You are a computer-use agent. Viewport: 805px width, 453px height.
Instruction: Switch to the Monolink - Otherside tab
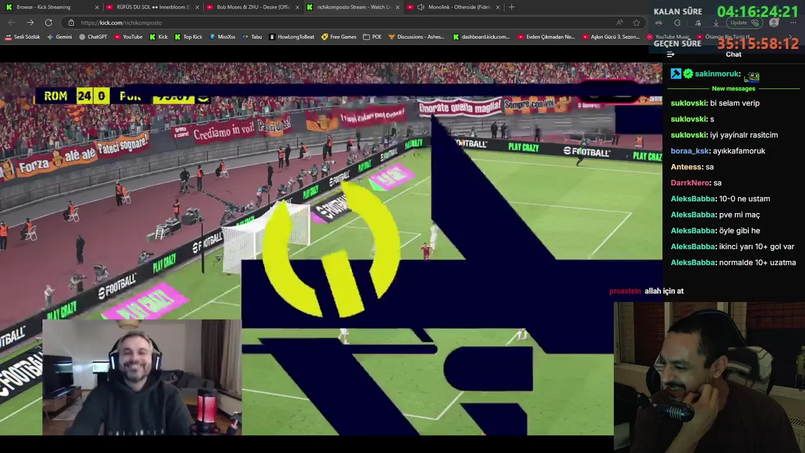point(454,7)
